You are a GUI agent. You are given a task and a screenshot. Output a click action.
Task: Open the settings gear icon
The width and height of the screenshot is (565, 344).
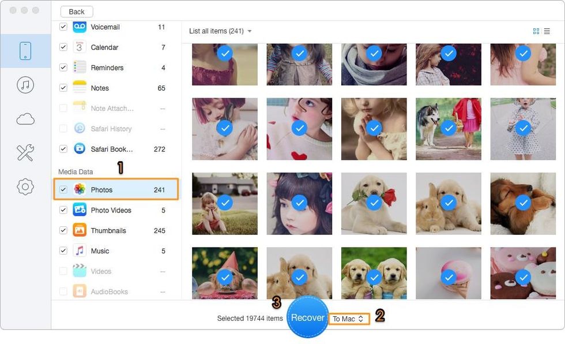click(x=25, y=186)
